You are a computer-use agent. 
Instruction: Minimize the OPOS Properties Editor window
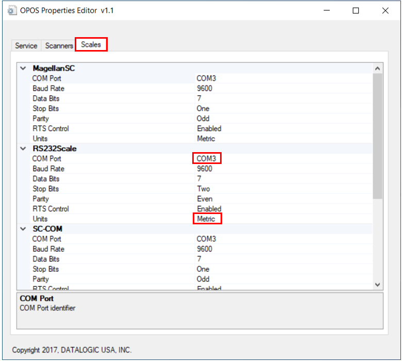tap(326, 10)
